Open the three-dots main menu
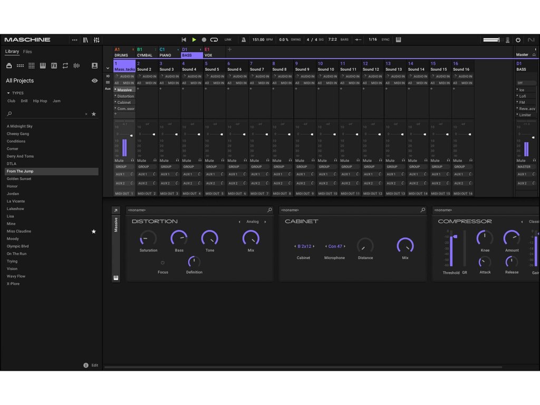 (74, 40)
